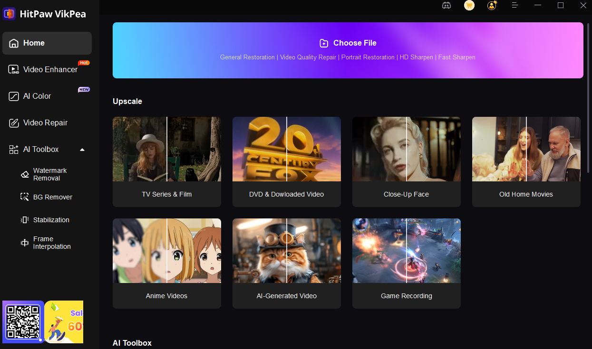Click the AI Toolbox heading at bottom

(132, 343)
